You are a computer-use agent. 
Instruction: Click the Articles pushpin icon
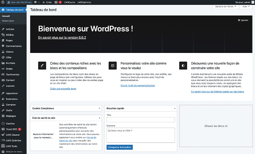[x=3, y=29]
